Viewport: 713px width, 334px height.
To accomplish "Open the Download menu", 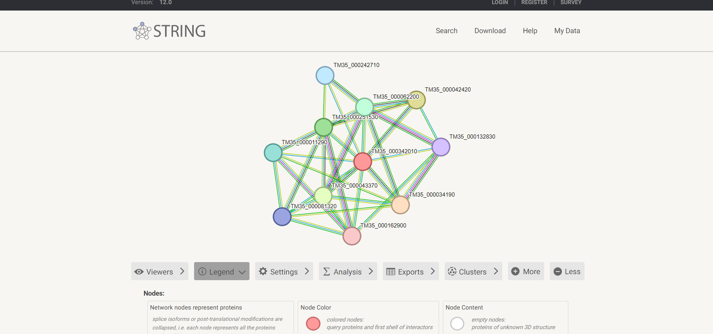I will [x=490, y=31].
